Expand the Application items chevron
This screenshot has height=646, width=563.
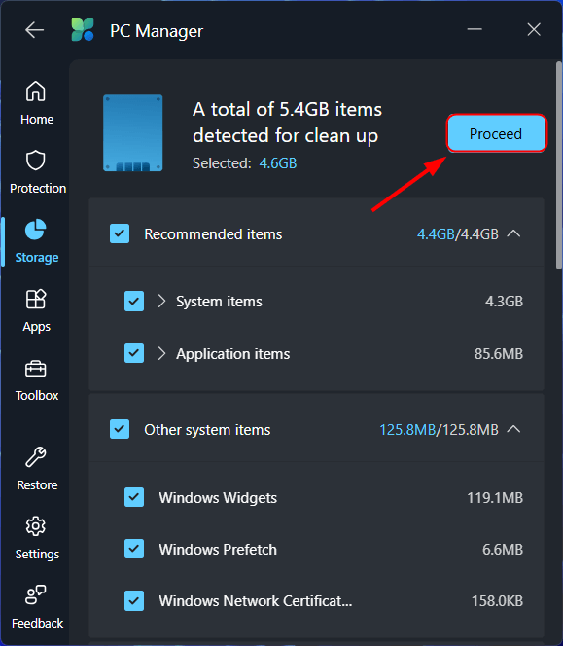pyautogui.click(x=161, y=353)
